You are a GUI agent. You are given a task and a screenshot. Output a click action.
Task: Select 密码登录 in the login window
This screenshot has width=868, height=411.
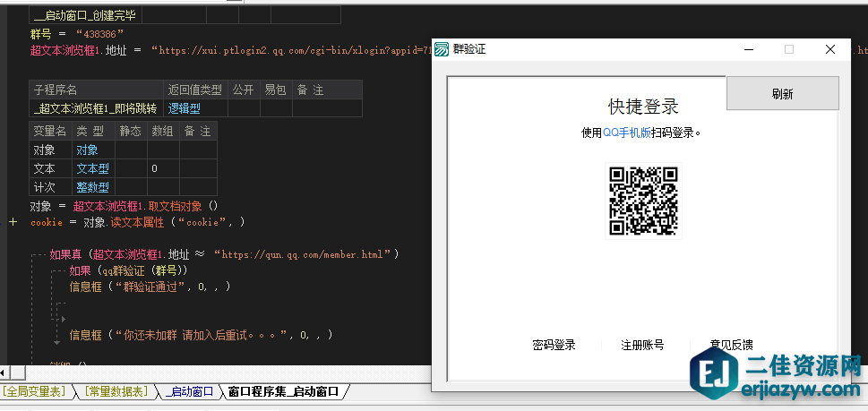[x=554, y=345]
